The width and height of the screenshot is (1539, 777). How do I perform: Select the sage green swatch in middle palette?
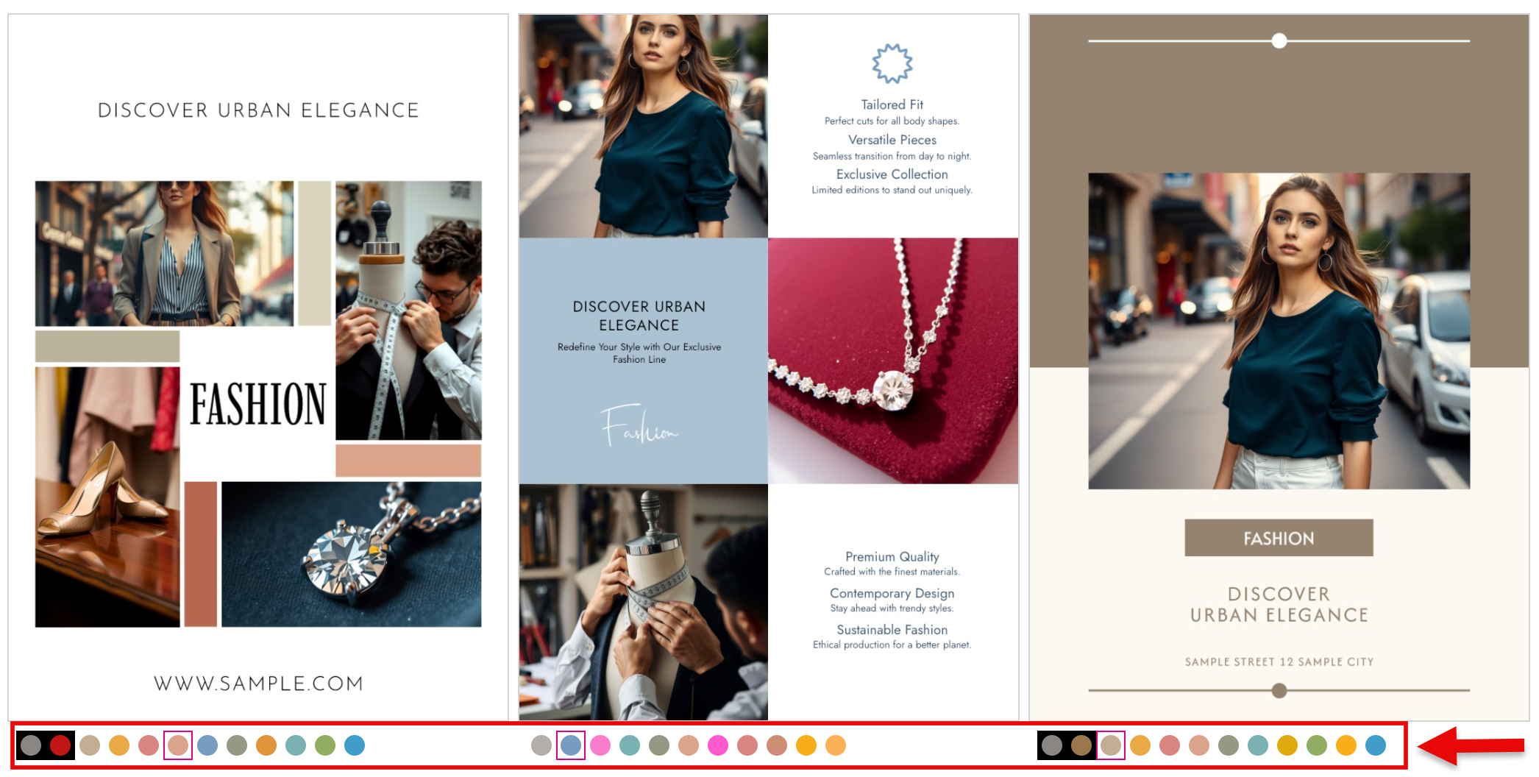point(658,745)
